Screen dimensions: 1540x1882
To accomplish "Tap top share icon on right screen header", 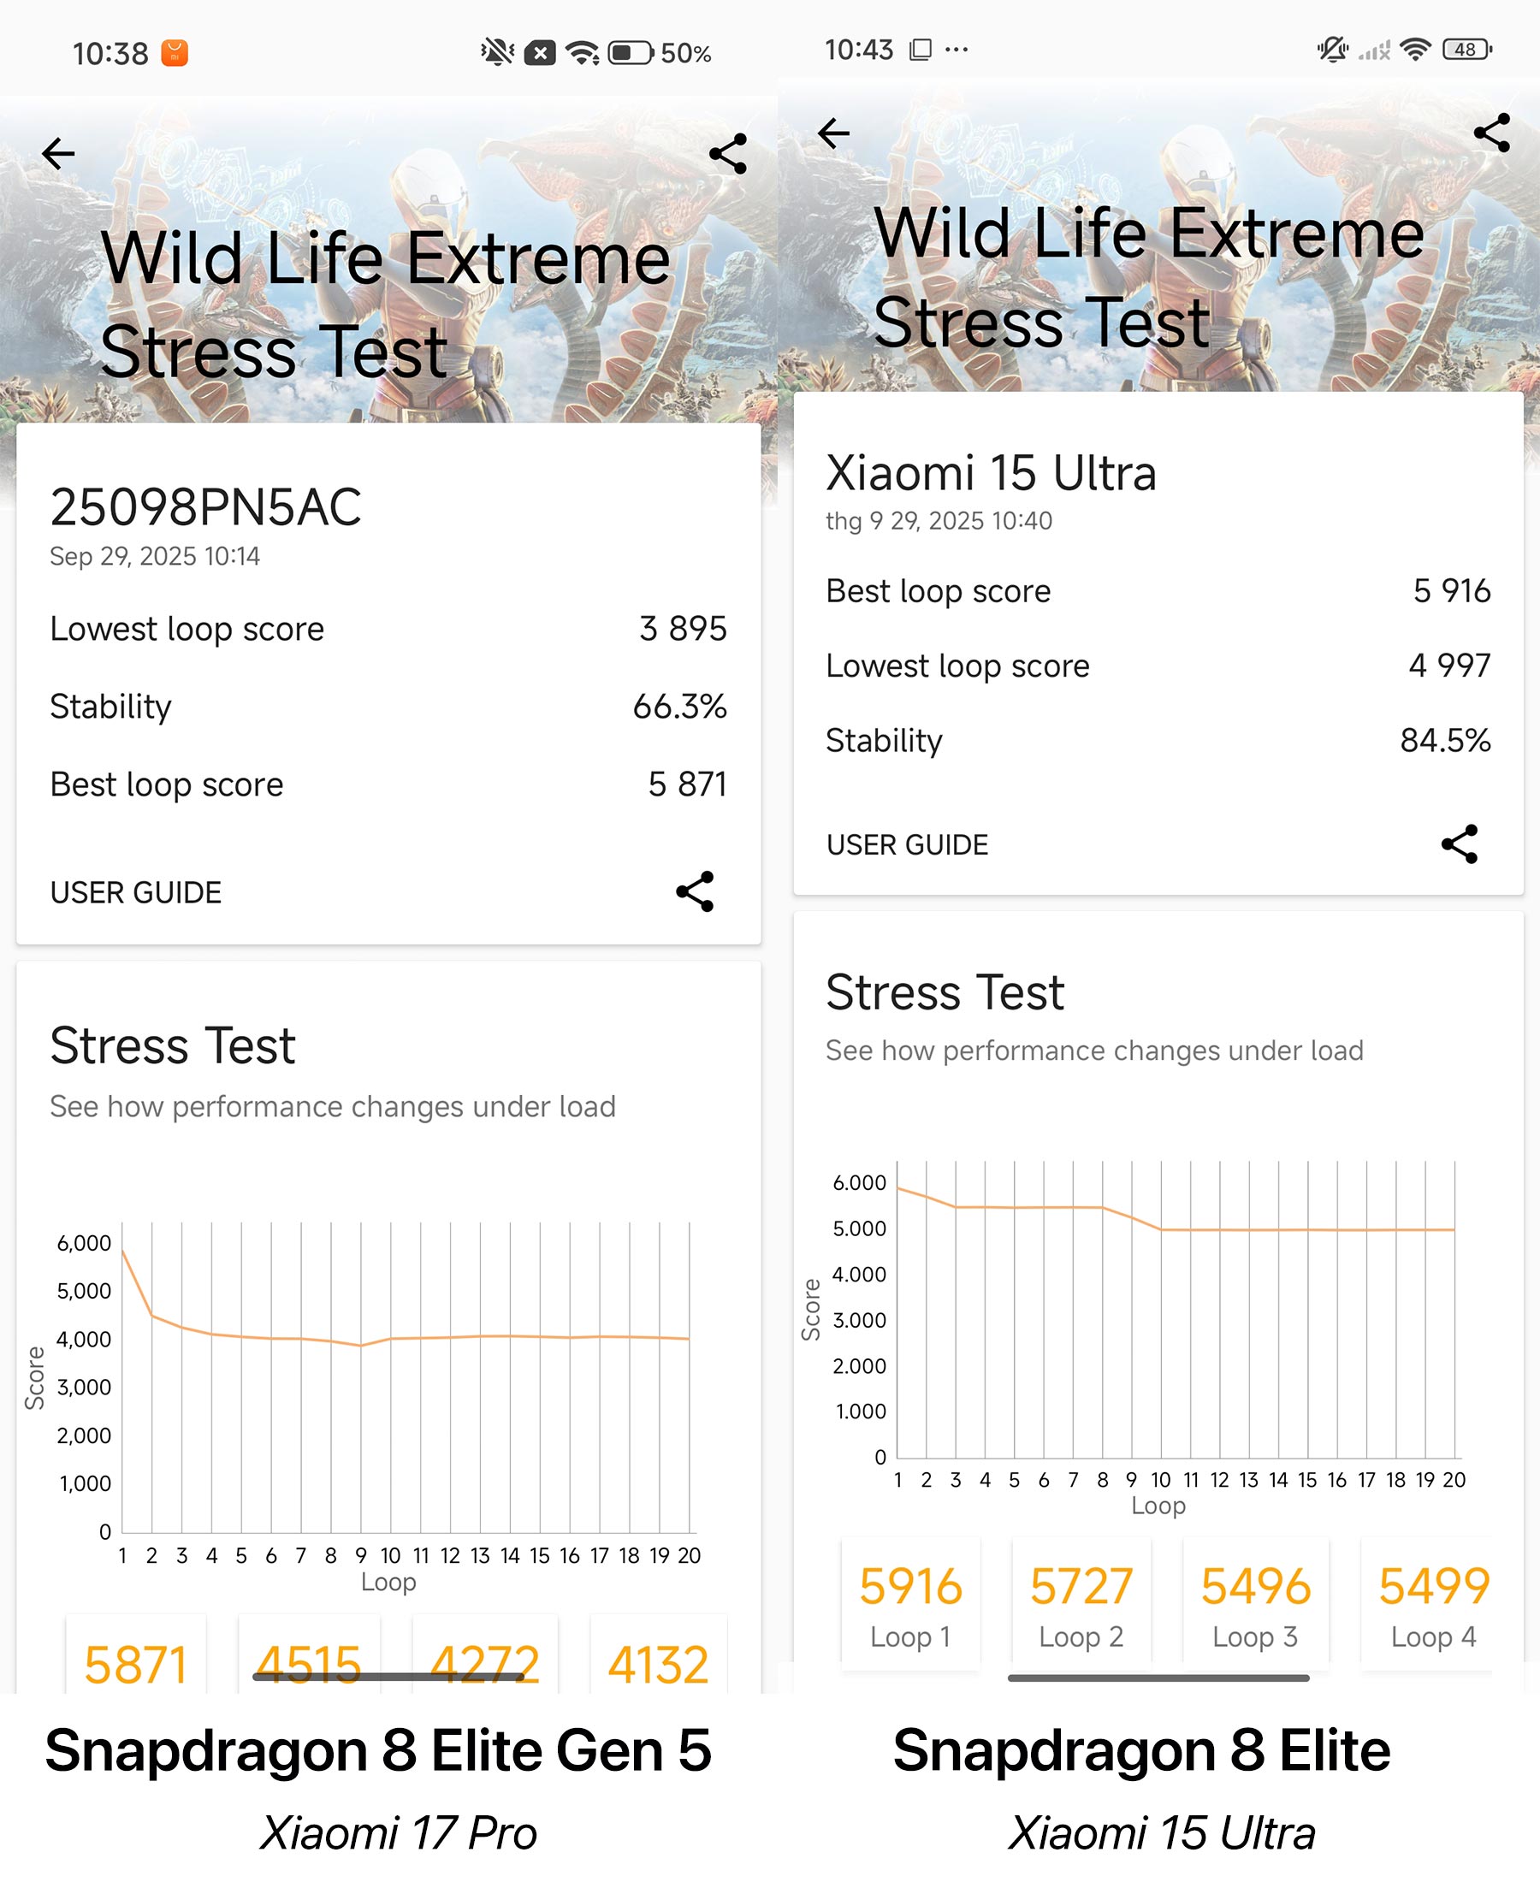I will click(1491, 133).
